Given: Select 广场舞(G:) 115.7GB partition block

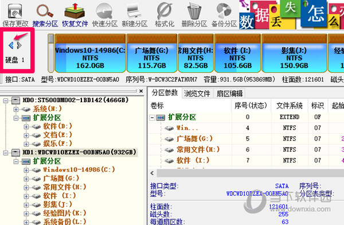Looking at the screenshot, I should click(152, 53).
